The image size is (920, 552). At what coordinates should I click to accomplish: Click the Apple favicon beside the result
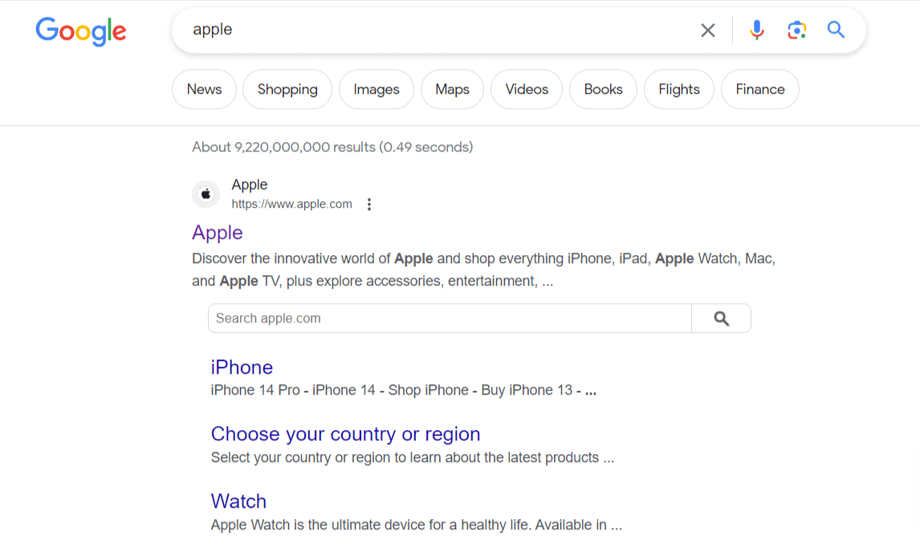point(206,194)
